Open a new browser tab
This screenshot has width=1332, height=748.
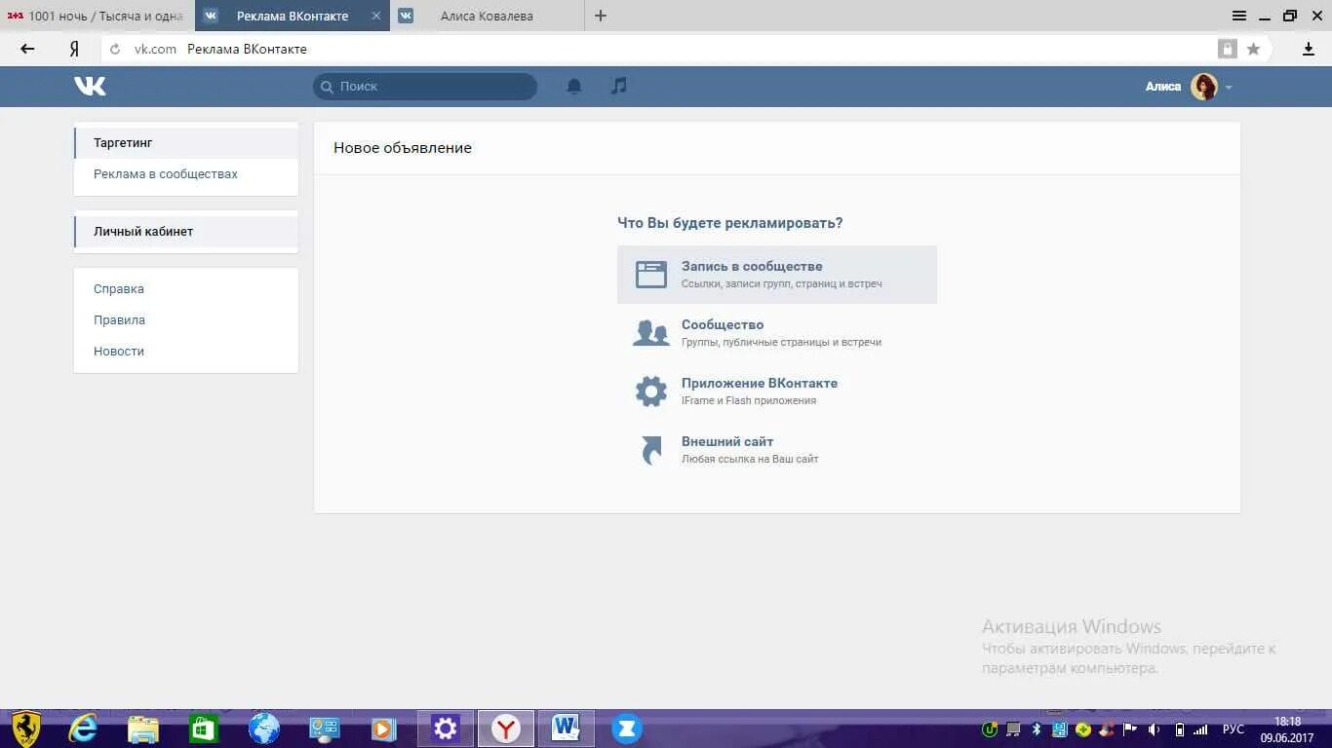[601, 16]
